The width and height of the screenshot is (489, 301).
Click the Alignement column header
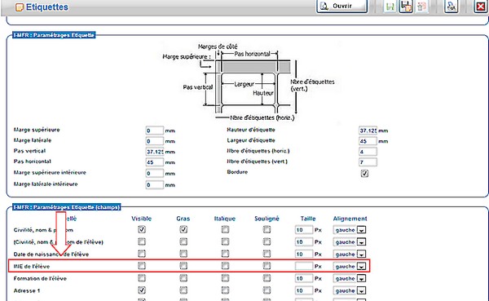coord(350,219)
